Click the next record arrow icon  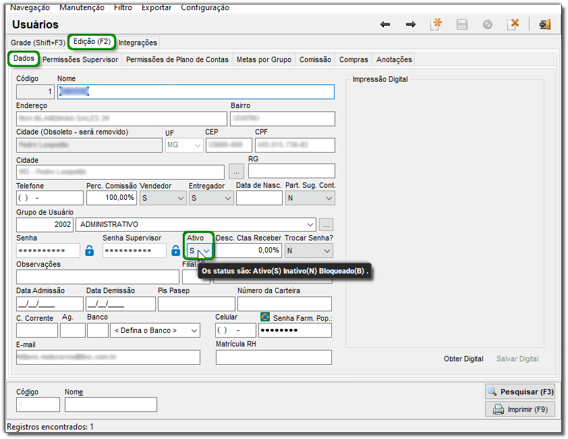point(411,24)
